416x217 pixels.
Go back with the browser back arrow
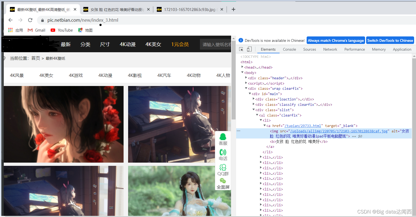coord(10,20)
